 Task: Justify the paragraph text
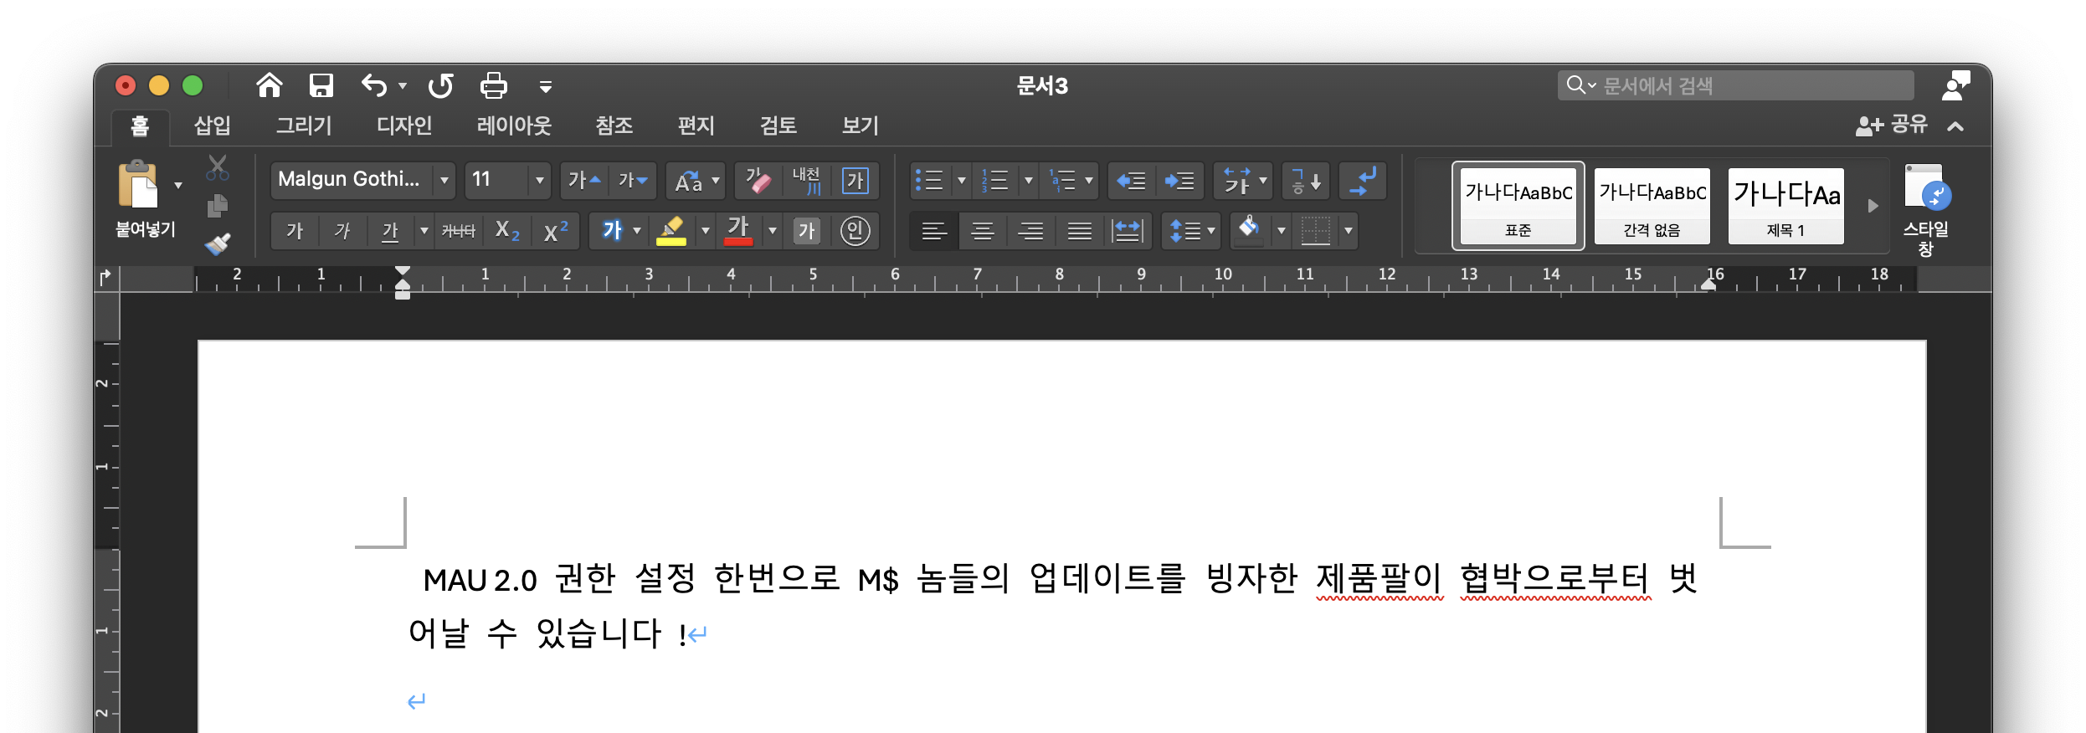pos(1079,230)
